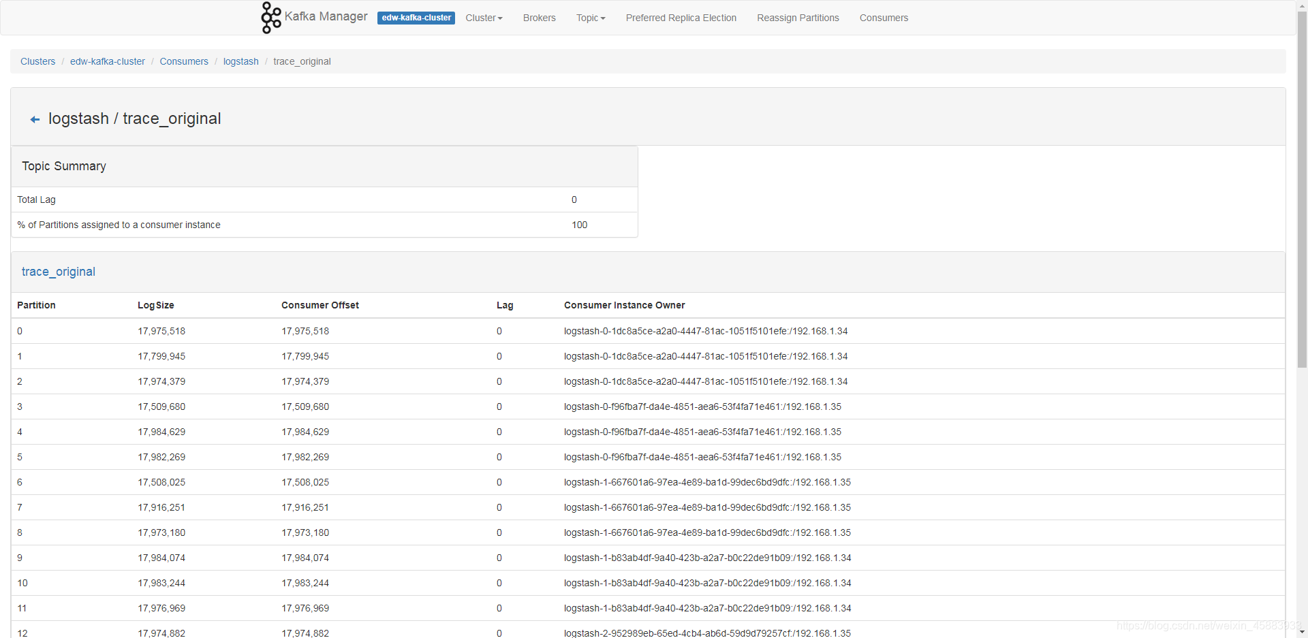The image size is (1308, 638).
Task: Expand the Cluster dropdown menu
Action: (x=484, y=18)
